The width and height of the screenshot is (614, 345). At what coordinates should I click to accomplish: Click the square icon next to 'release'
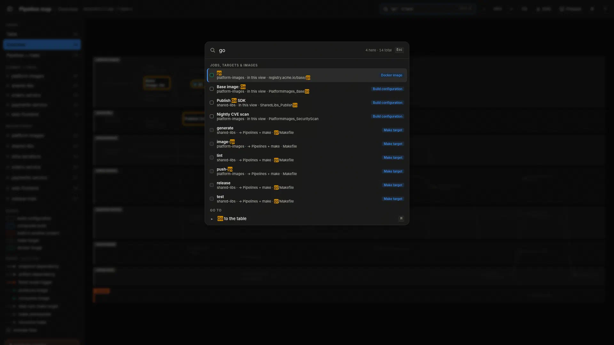[x=212, y=185]
